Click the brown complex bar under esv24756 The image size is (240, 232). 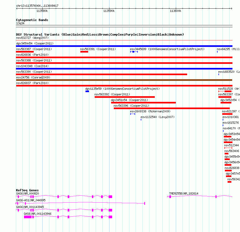[x=124, y=80]
